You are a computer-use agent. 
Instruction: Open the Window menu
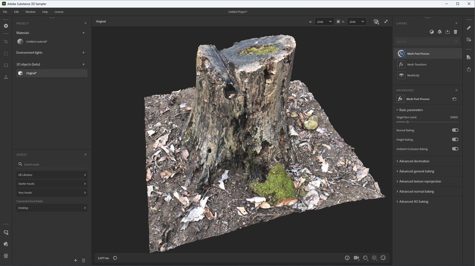(30, 12)
